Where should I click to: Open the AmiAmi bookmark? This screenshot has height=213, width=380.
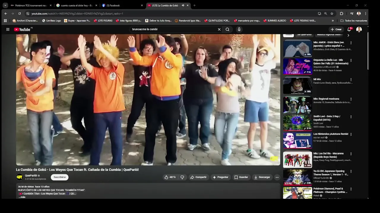(x=25, y=21)
